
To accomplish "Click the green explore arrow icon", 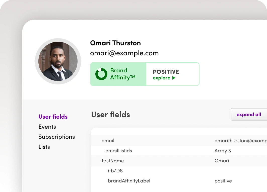I will [174, 78].
